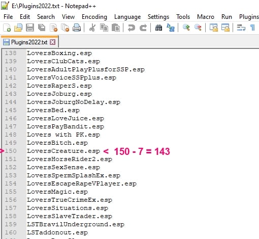This screenshot has width=259, height=239.
Task: Zoom in using the magnifier plus icon
Action: click(186, 28)
